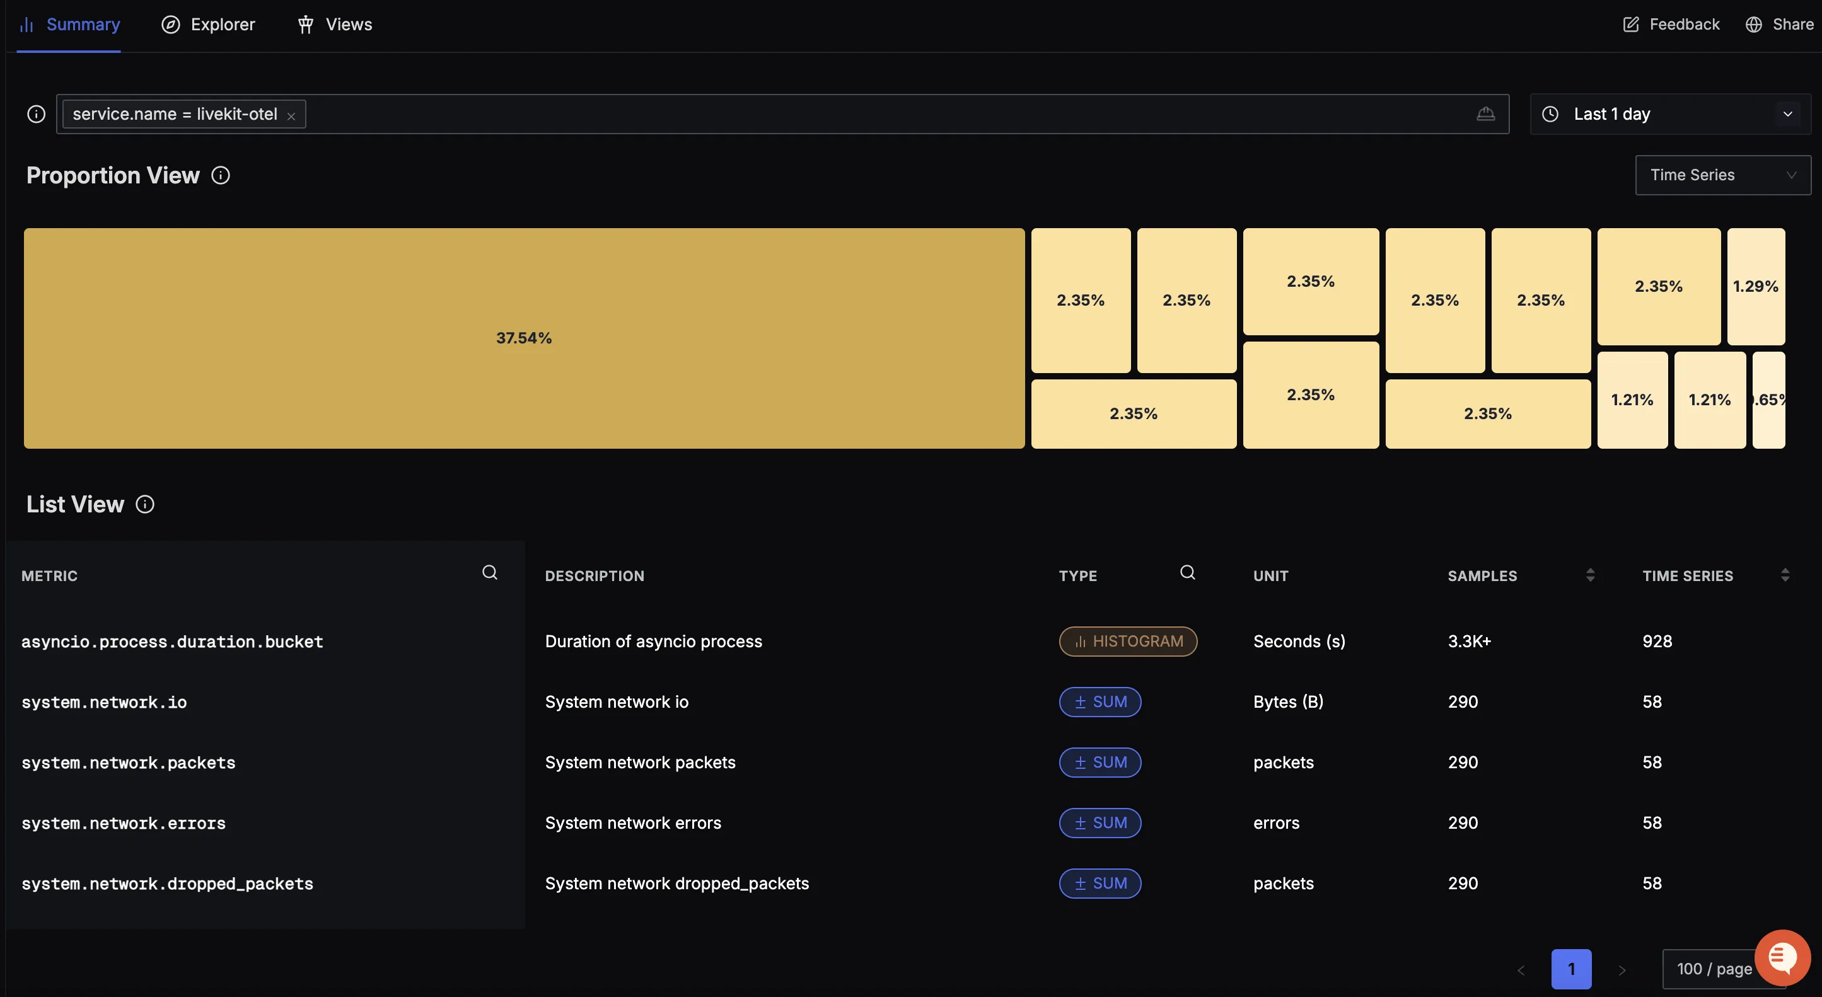This screenshot has height=997, width=1822.
Task: Open the List View info tooltip
Action: click(144, 504)
